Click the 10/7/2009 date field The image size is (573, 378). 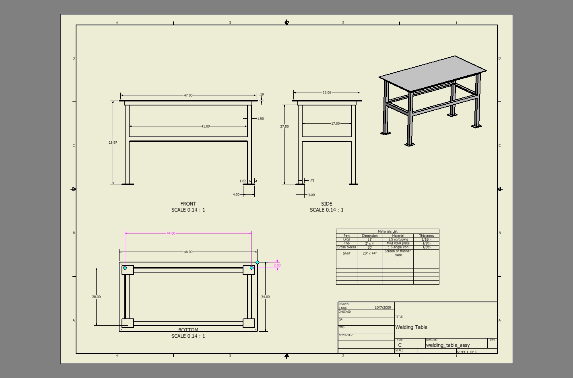(x=383, y=308)
